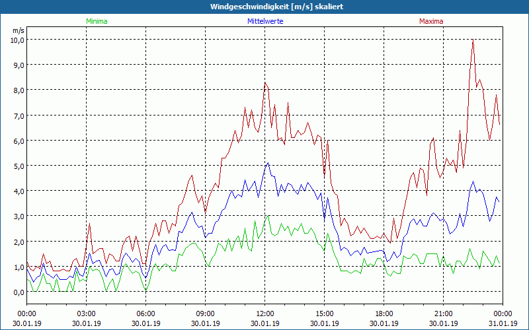
Task: Select the blue 'Mittelwerte' legend label
Action: click(265, 21)
